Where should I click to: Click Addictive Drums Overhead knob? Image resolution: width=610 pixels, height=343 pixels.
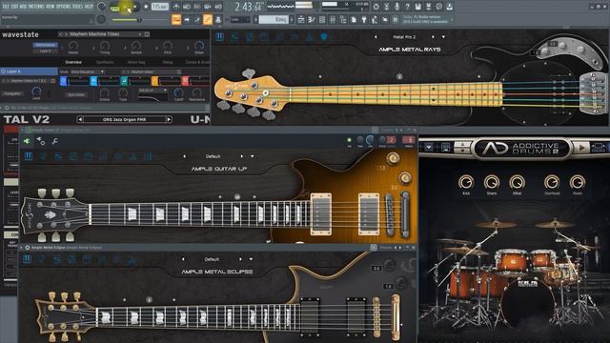tap(552, 182)
